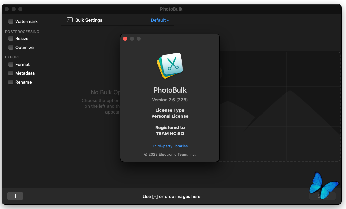Click the PhotoBulk name in About dialog
The width and height of the screenshot is (346, 209).
pyautogui.click(x=170, y=90)
